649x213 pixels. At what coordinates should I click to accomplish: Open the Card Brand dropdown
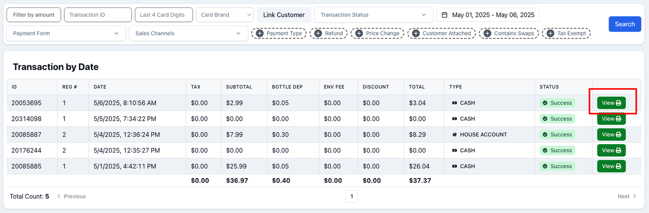coord(225,15)
